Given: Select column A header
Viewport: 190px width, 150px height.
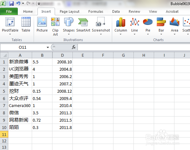Looking at the screenshot, I should point(20,55).
